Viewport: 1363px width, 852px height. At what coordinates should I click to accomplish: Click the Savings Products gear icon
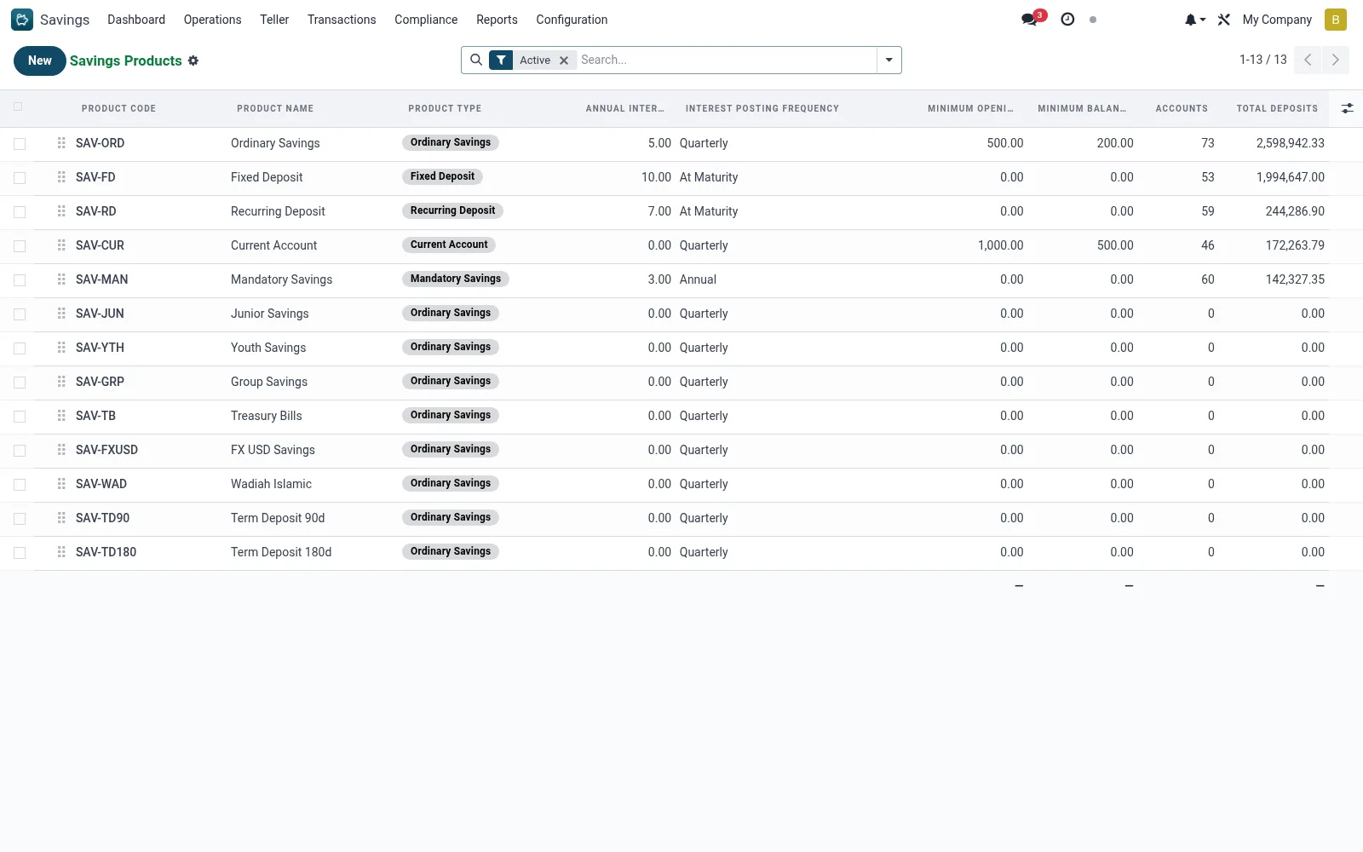[x=193, y=60]
